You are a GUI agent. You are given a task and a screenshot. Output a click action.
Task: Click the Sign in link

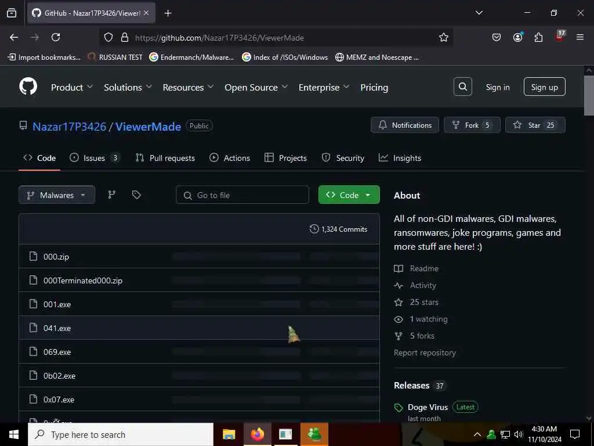497,87
